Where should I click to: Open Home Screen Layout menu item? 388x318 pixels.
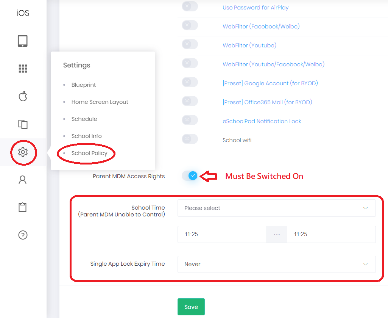[x=100, y=102]
